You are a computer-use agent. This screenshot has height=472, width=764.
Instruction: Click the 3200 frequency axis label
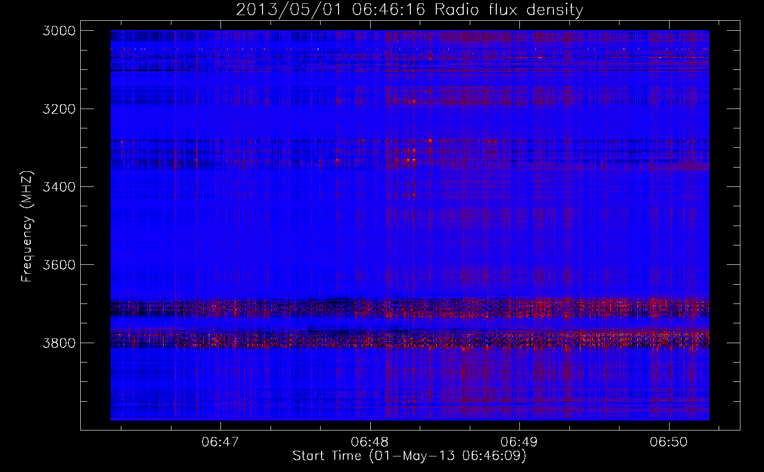(x=59, y=109)
